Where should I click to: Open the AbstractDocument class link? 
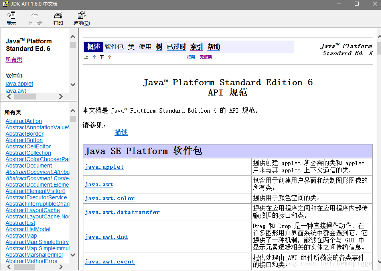coord(29,166)
